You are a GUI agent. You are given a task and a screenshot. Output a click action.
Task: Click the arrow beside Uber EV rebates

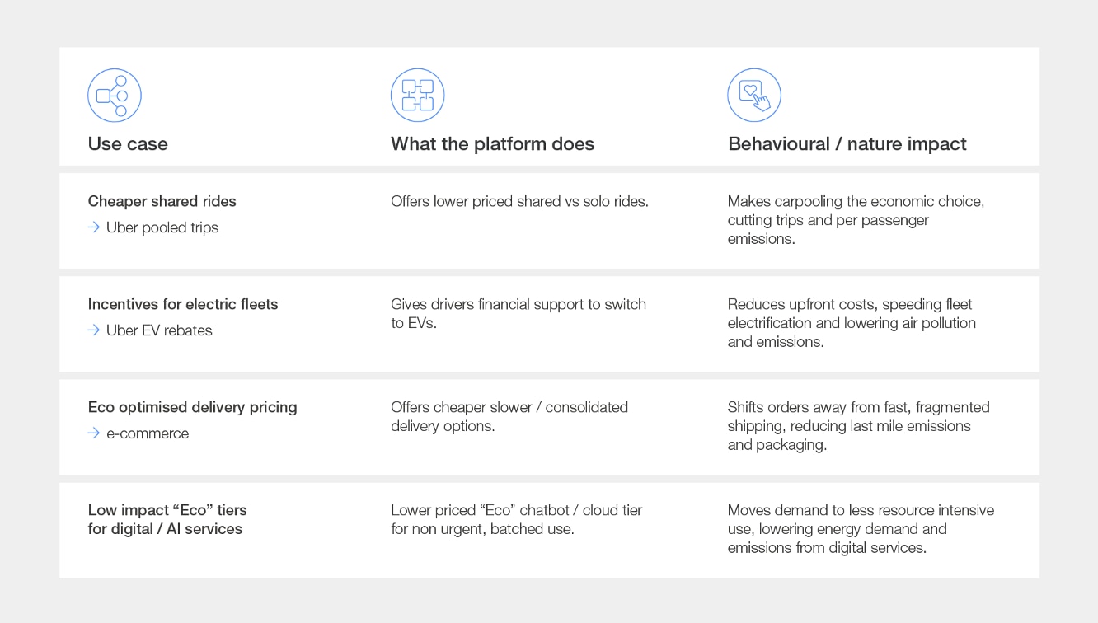click(94, 330)
